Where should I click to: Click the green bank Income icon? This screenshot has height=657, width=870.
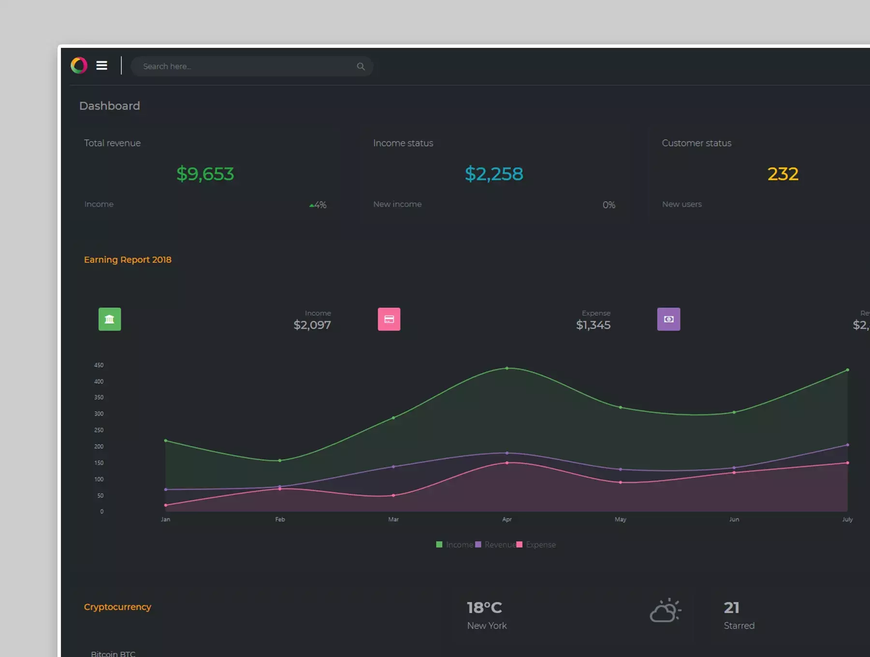(110, 319)
